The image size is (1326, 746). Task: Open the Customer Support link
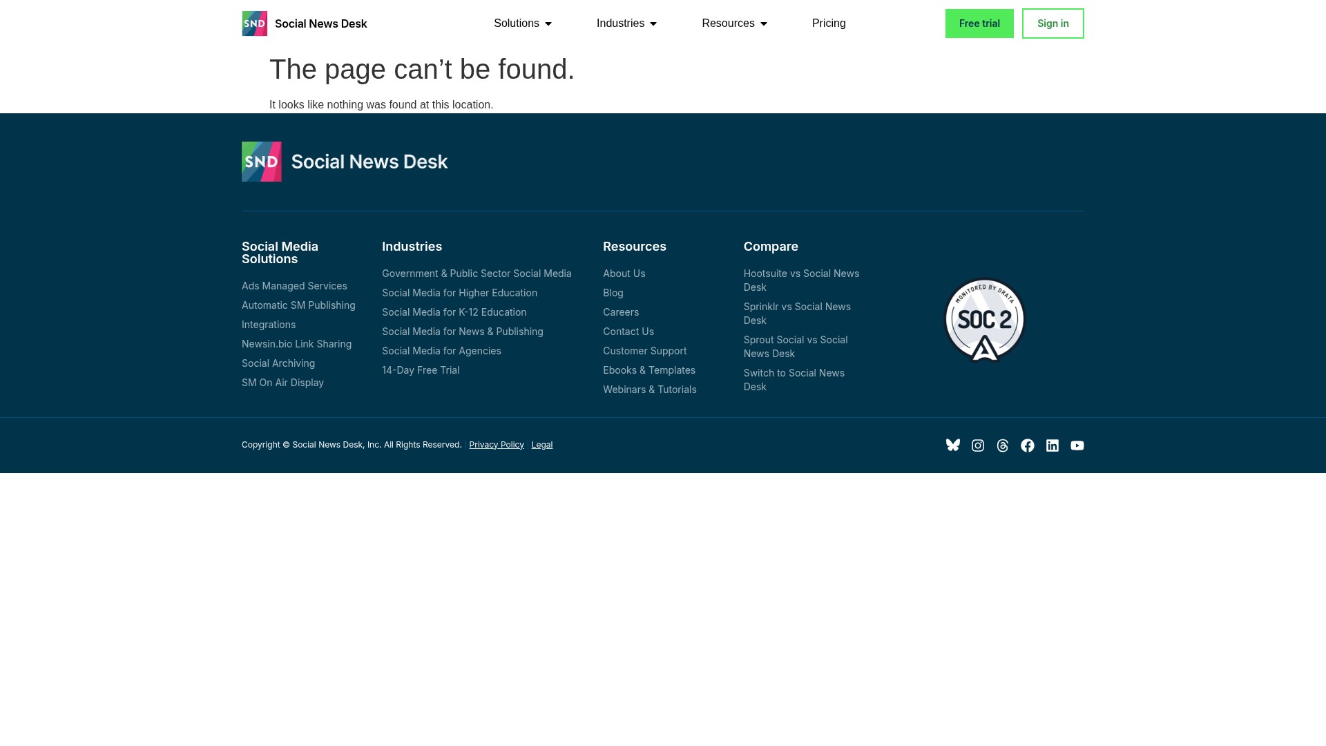coord(644,351)
